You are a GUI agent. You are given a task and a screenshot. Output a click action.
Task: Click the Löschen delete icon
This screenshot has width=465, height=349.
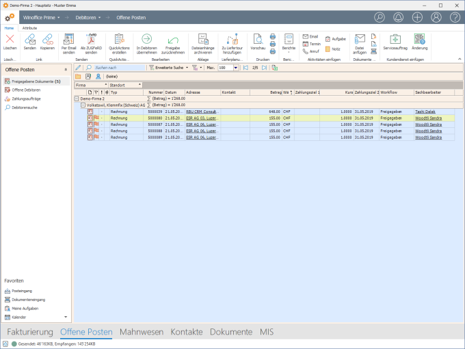coord(10,39)
